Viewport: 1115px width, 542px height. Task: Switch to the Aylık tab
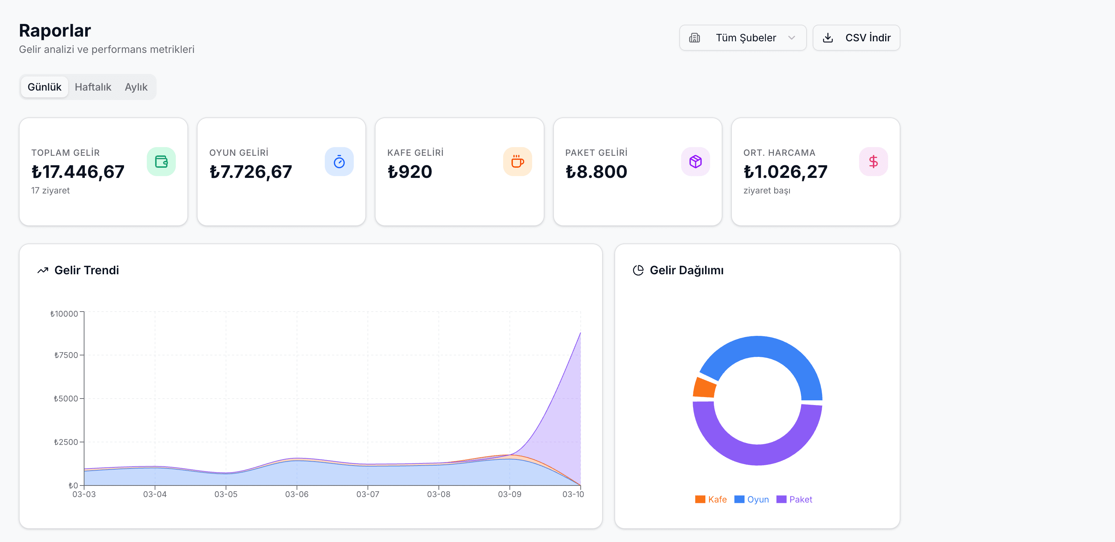coord(136,87)
